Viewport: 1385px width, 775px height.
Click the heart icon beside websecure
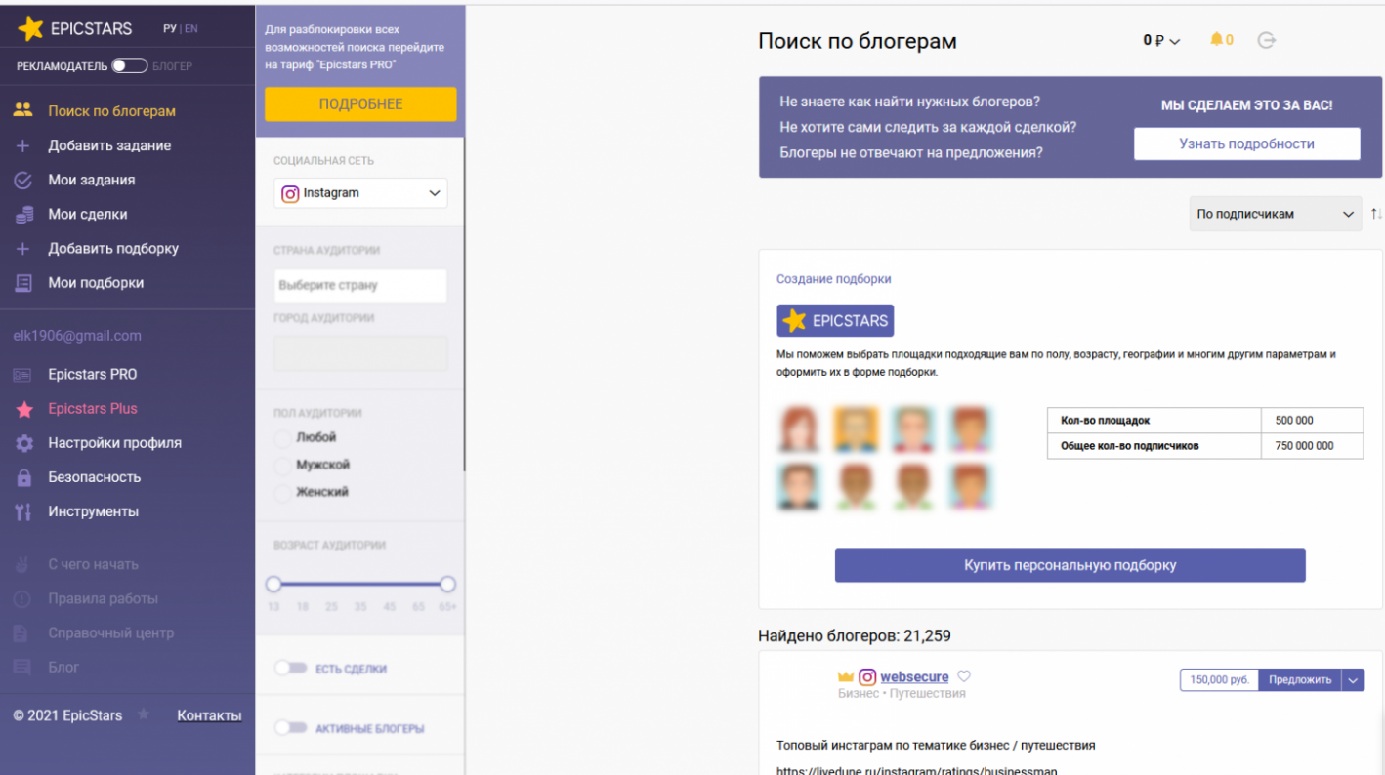tap(964, 676)
